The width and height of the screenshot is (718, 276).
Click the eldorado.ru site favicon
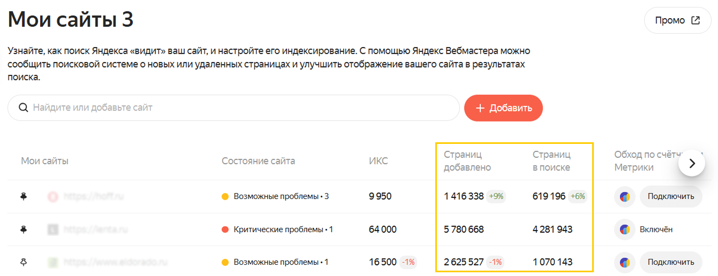click(x=53, y=262)
